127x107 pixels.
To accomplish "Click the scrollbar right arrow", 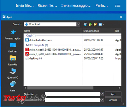I will [x=119, y=88].
